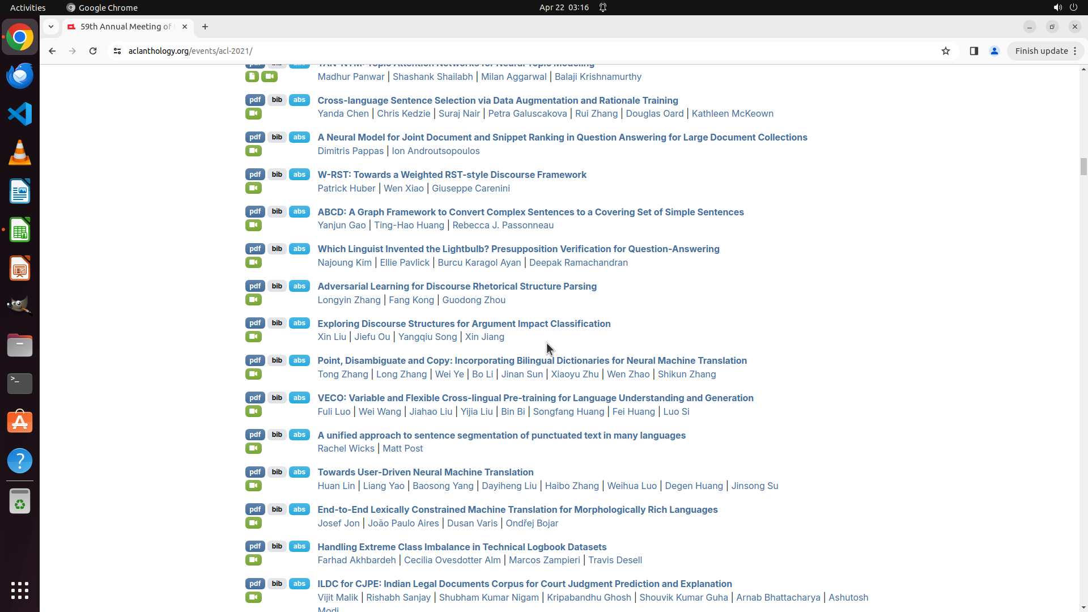The image size is (1088, 612).
Task: Click the page vertical scrollbar thumb
Action: point(1083,167)
